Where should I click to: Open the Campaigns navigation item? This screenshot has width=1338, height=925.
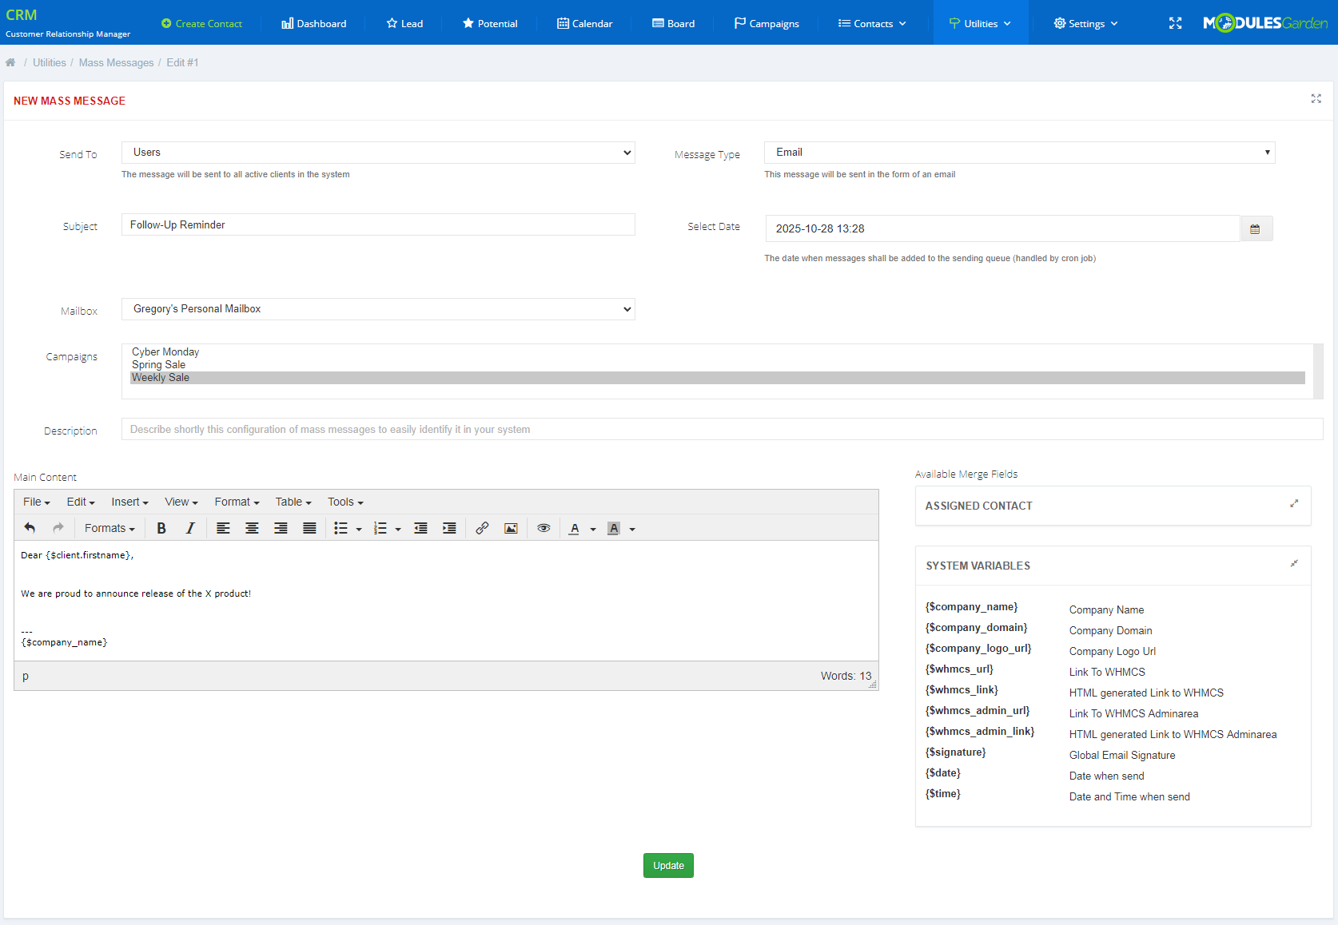(x=765, y=23)
